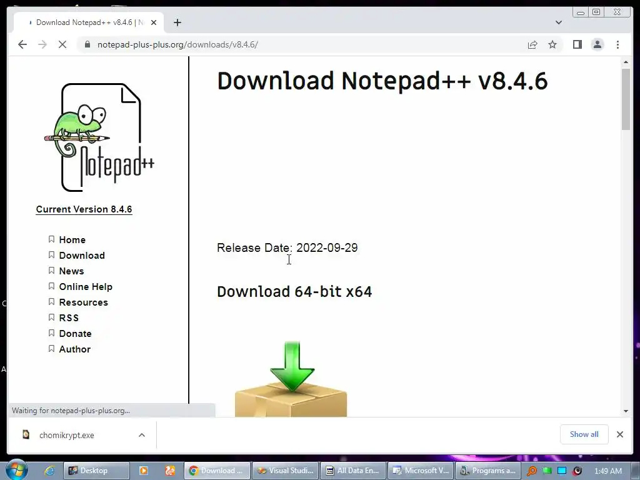Switch to Microsoft V... taskbar window
Image resolution: width=640 pixels, height=480 pixels.
[421, 471]
